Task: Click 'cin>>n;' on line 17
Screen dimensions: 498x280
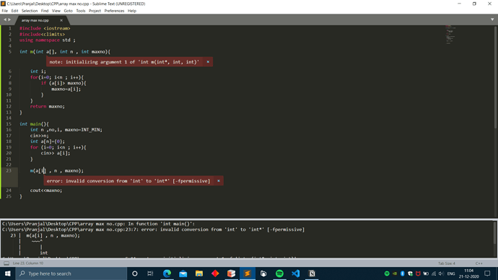Action: [x=40, y=136]
